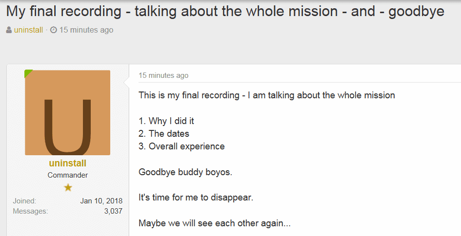Open the large U avatar image
The image size is (461, 236).
(x=68, y=112)
